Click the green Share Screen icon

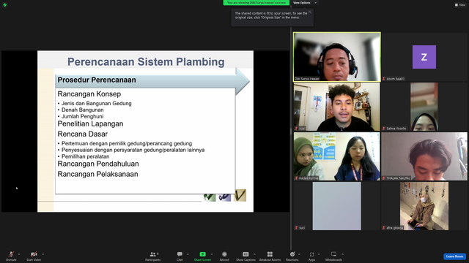coord(202,254)
